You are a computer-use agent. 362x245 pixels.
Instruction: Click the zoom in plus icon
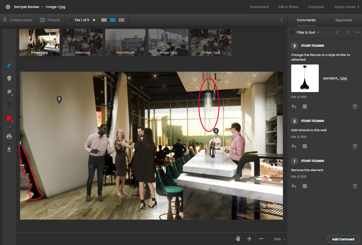coord(249,239)
